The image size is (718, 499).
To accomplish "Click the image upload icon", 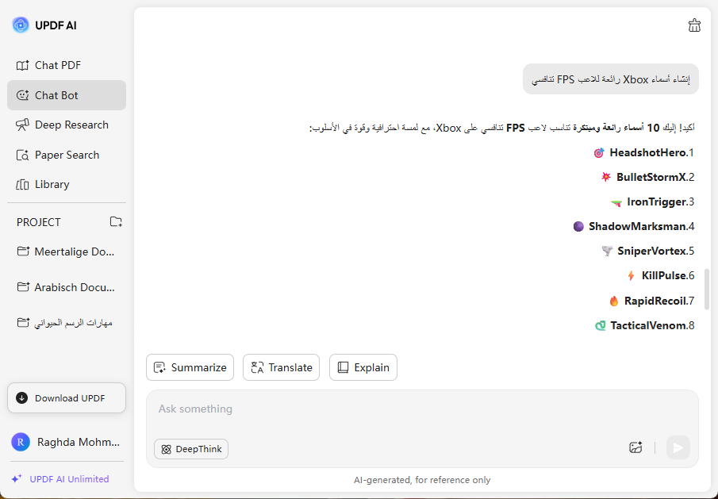I will click(x=635, y=447).
